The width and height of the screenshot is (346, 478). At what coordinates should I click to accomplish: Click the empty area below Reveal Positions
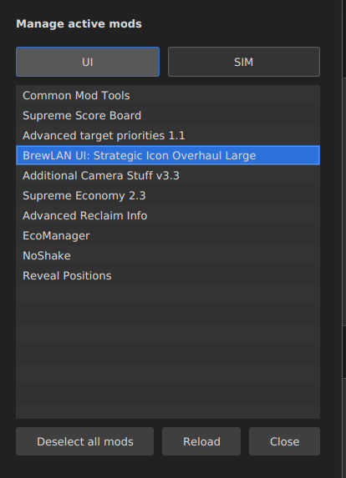tap(168, 352)
